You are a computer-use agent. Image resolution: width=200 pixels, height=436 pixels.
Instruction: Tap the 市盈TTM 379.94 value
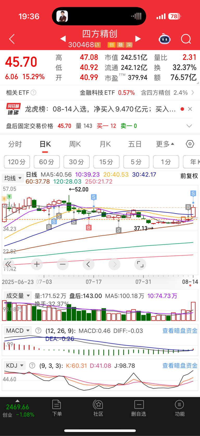click(x=137, y=78)
